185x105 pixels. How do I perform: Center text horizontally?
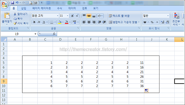[89, 22]
